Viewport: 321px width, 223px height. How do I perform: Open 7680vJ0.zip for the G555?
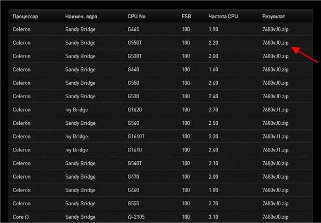pos(275,203)
